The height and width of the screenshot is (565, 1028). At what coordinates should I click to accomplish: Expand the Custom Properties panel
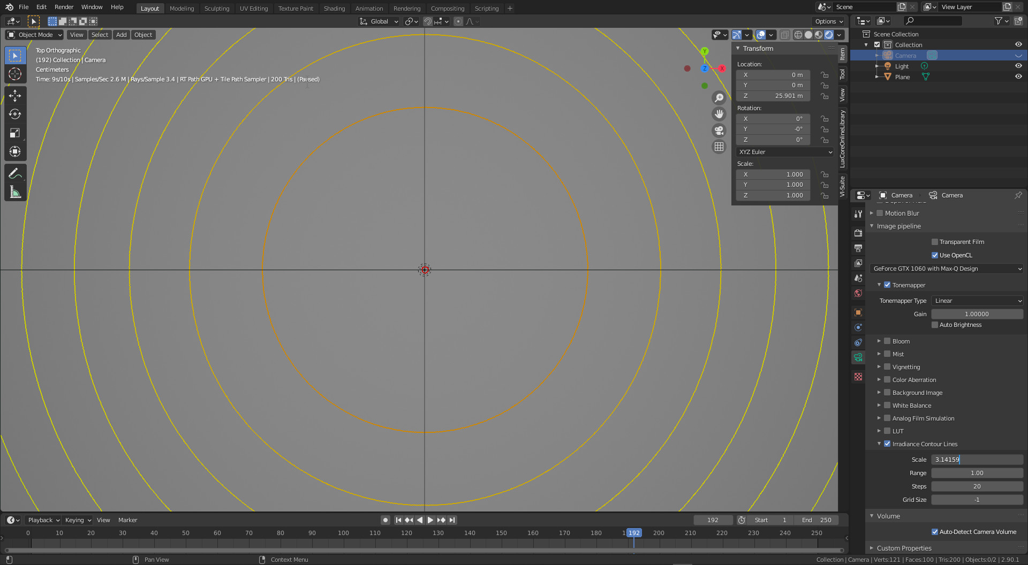tap(872, 548)
